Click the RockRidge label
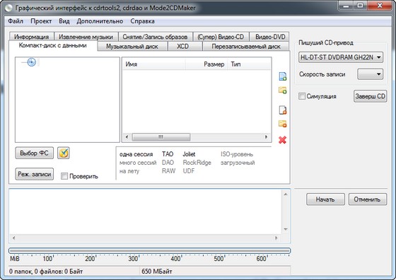Image resolution: width=396 pixels, height=280 pixels. click(x=197, y=163)
